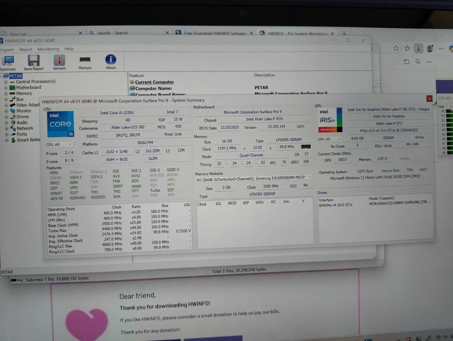Click the Quad-Channel memory mode value
Screen dimensions: 453x341
click(x=251, y=155)
